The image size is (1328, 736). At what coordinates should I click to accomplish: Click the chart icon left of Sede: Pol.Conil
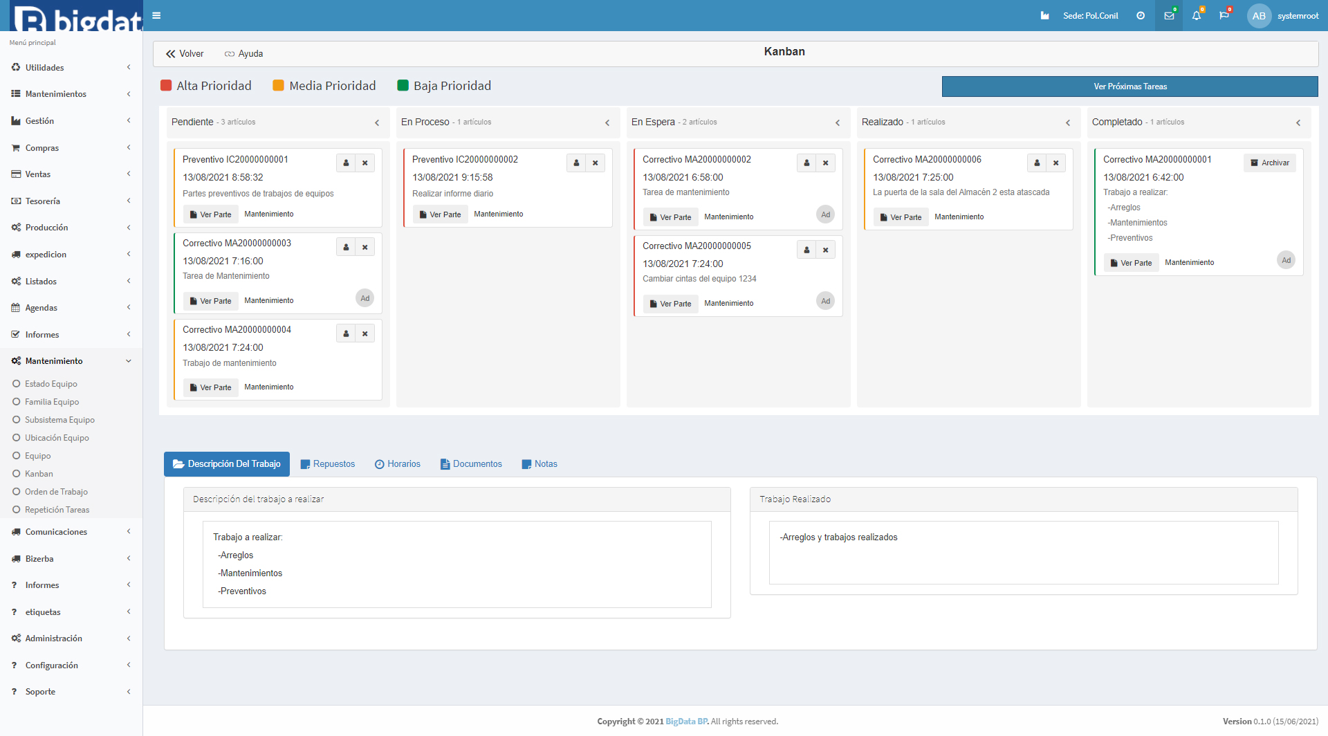(x=1044, y=15)
